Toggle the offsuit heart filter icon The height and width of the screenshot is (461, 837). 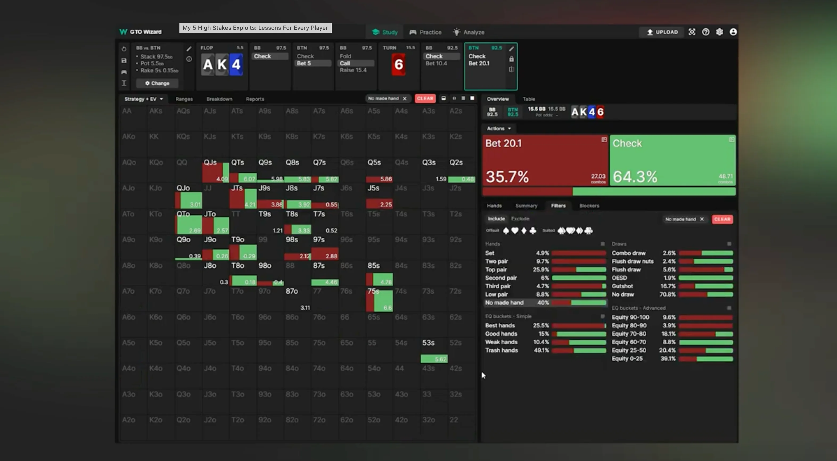click(x=515, y=231)
